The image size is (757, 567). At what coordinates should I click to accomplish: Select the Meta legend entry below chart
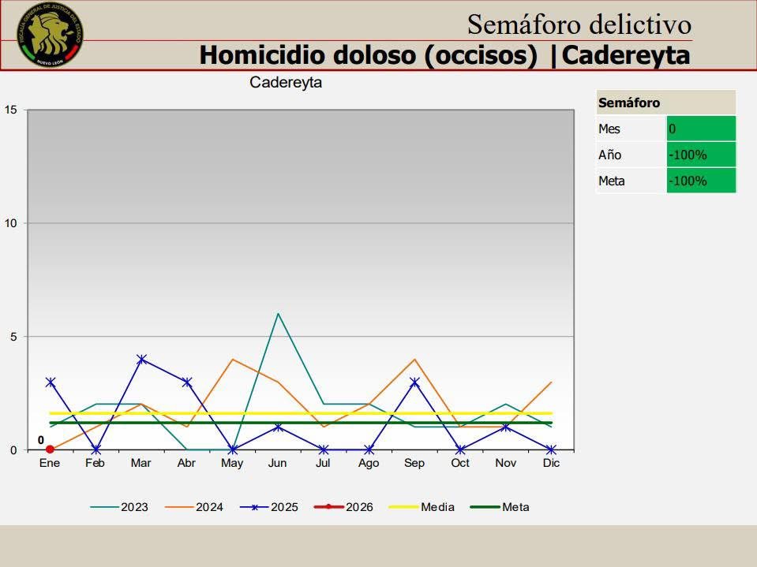(500, 507)
